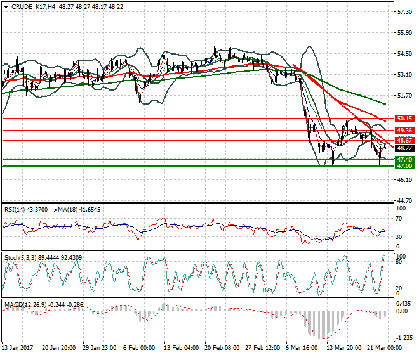Select the 47.00 green support label

404,165
